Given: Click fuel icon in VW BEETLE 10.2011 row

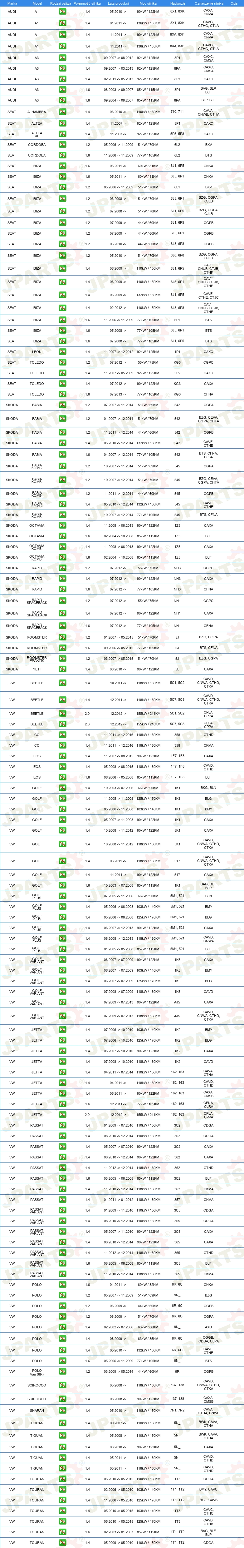Looking at the screenshot, I should [62, 683].
